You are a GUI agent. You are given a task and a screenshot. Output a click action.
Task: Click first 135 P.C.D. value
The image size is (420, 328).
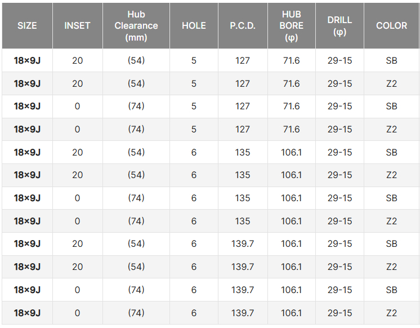[x=243, y=152]
